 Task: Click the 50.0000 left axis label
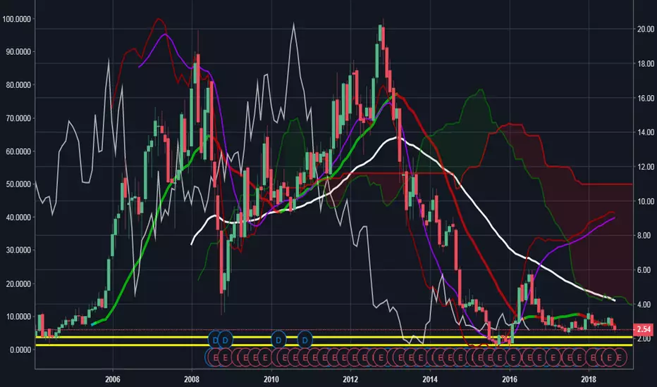(x=18, y=184)
